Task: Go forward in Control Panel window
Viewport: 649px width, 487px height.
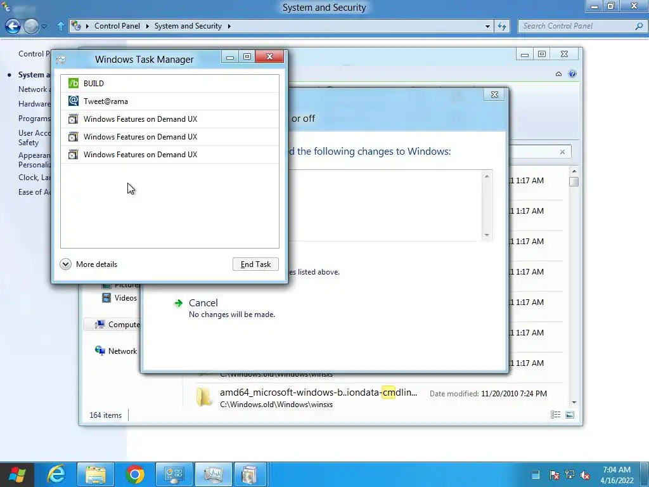Action: (31, 26)
